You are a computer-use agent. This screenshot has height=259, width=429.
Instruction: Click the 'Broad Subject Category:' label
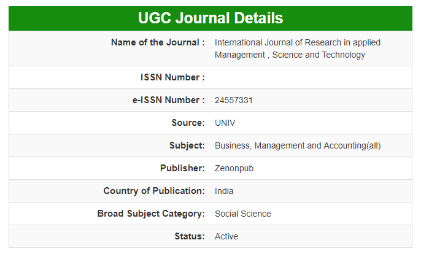[x=151, y=214]
